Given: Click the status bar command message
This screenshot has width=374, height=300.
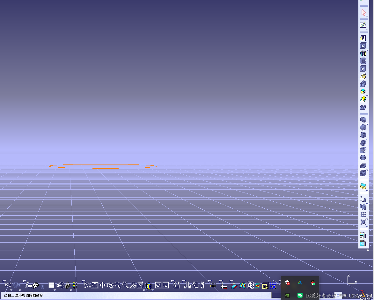Looking at the screenshot, I should pos(24,296).
